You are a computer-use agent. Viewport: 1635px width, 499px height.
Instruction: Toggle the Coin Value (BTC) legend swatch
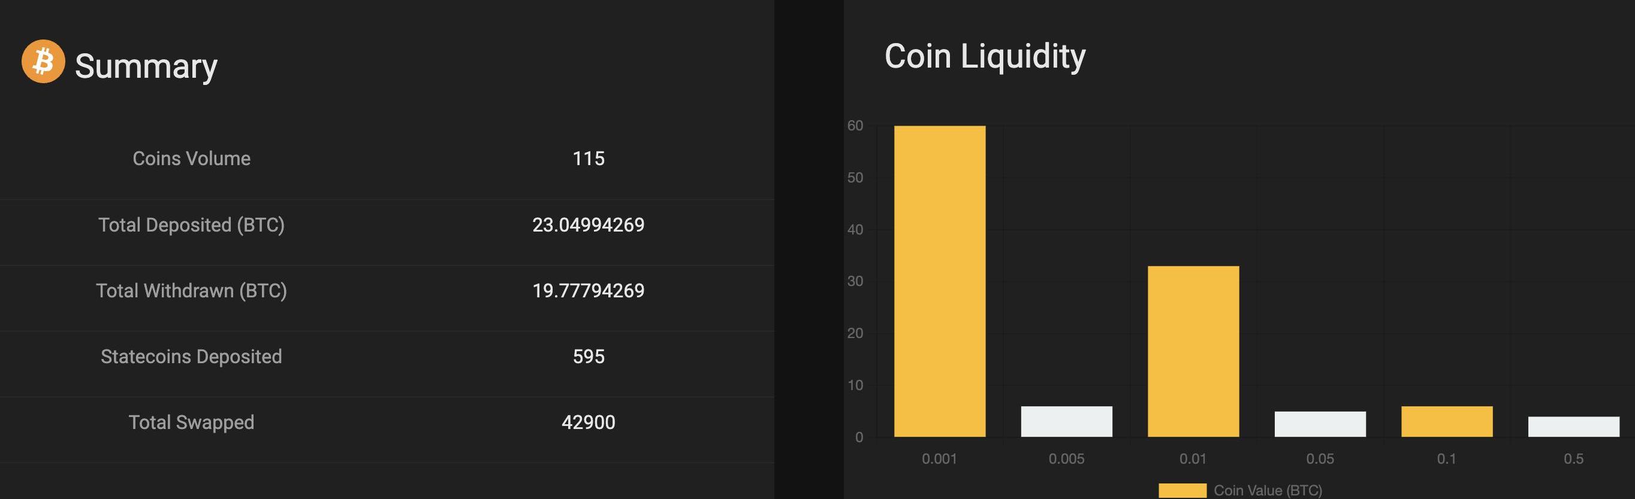pyautogui.click(x=1182, y=490)
